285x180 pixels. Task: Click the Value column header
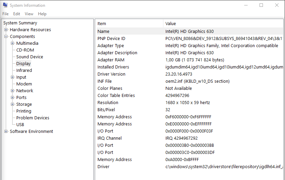coord(223,24)
